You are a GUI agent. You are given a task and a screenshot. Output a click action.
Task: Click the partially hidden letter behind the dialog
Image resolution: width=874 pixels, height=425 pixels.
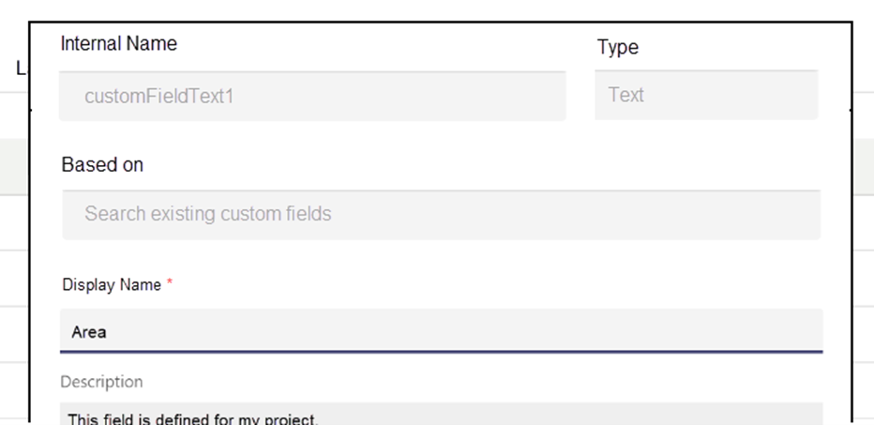tap(20, 68)
